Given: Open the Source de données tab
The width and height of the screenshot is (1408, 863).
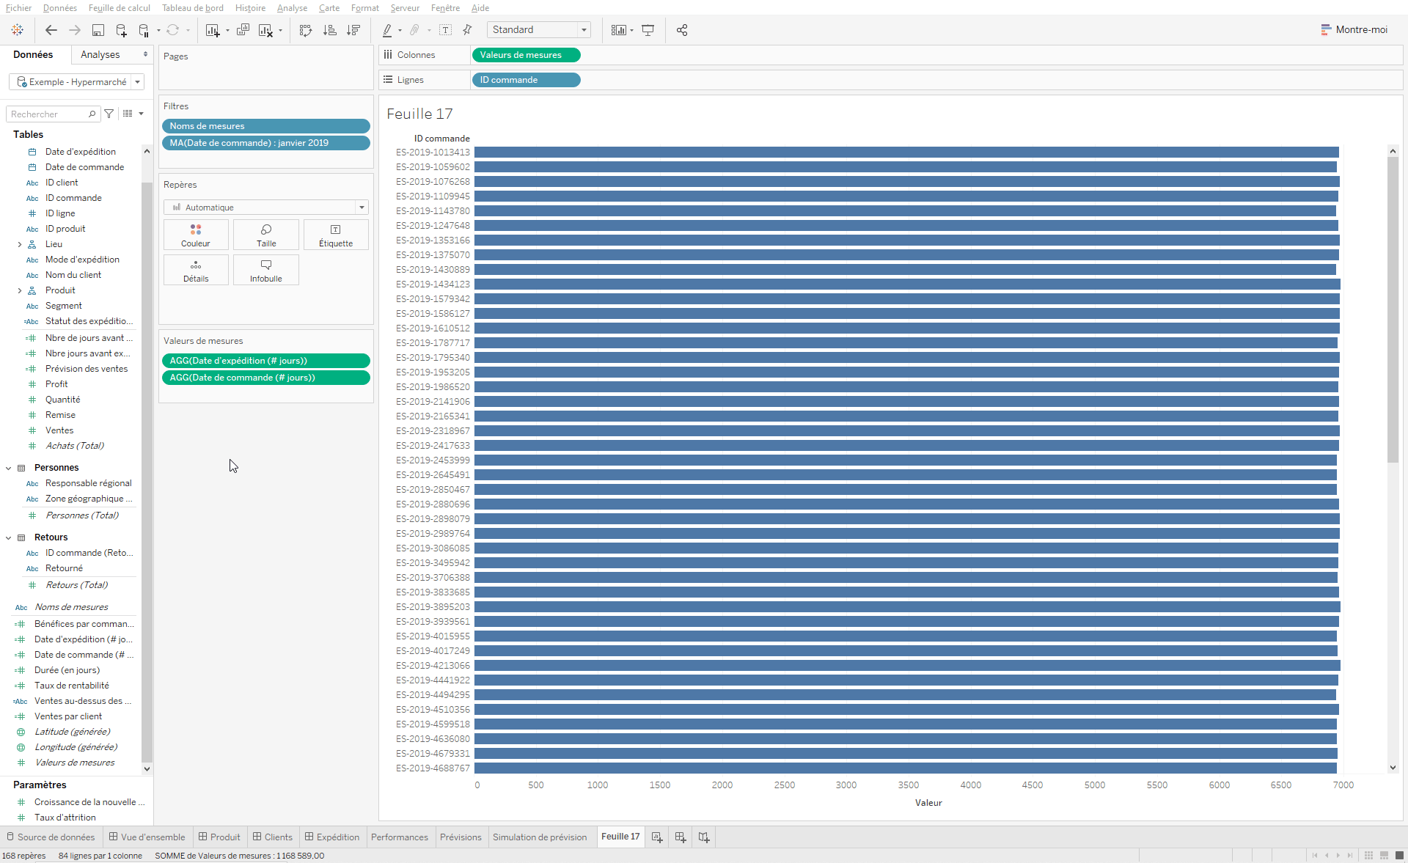Looking at the screenshot, I should 51,837.
